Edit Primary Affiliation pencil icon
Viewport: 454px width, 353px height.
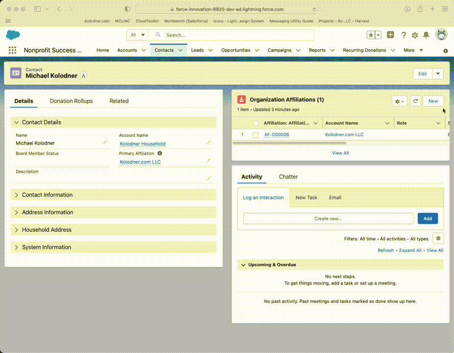point(208,160)
